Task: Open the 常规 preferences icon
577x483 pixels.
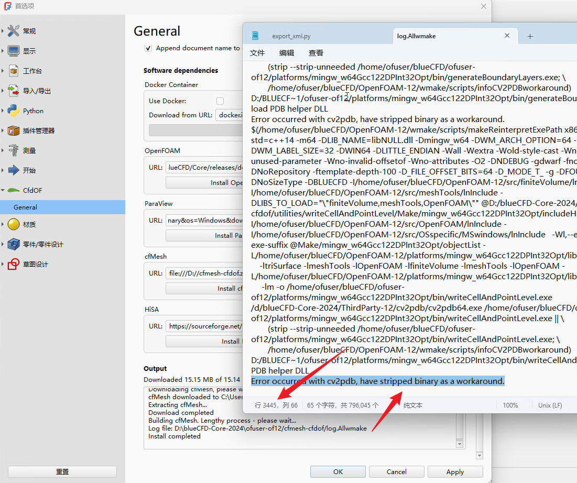Action: (14, 31)
